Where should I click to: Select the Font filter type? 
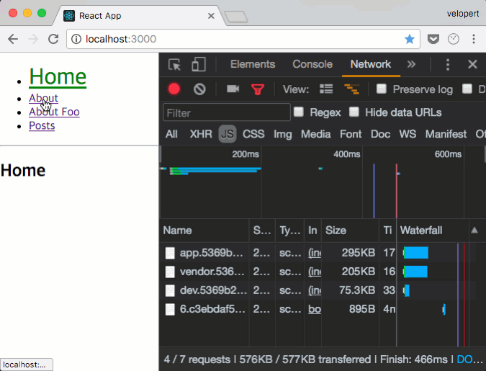[x=351, y=134]
